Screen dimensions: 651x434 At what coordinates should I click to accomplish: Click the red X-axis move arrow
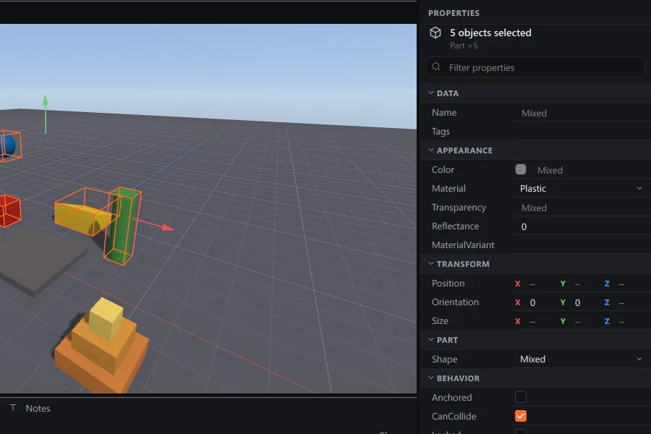click(x=155, y=224)
